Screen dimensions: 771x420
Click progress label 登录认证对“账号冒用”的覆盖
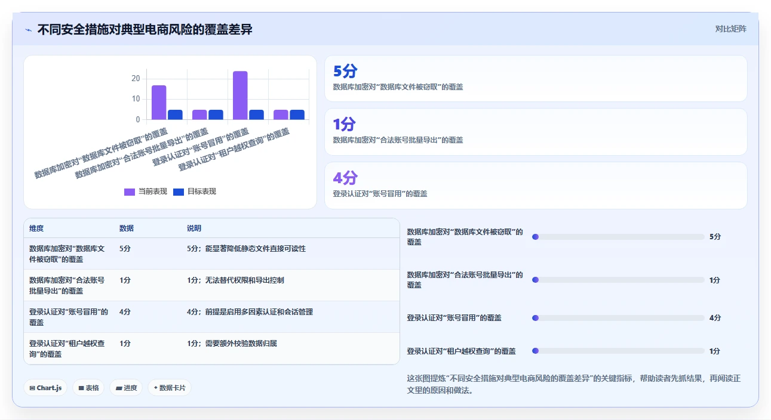(454, 318)
